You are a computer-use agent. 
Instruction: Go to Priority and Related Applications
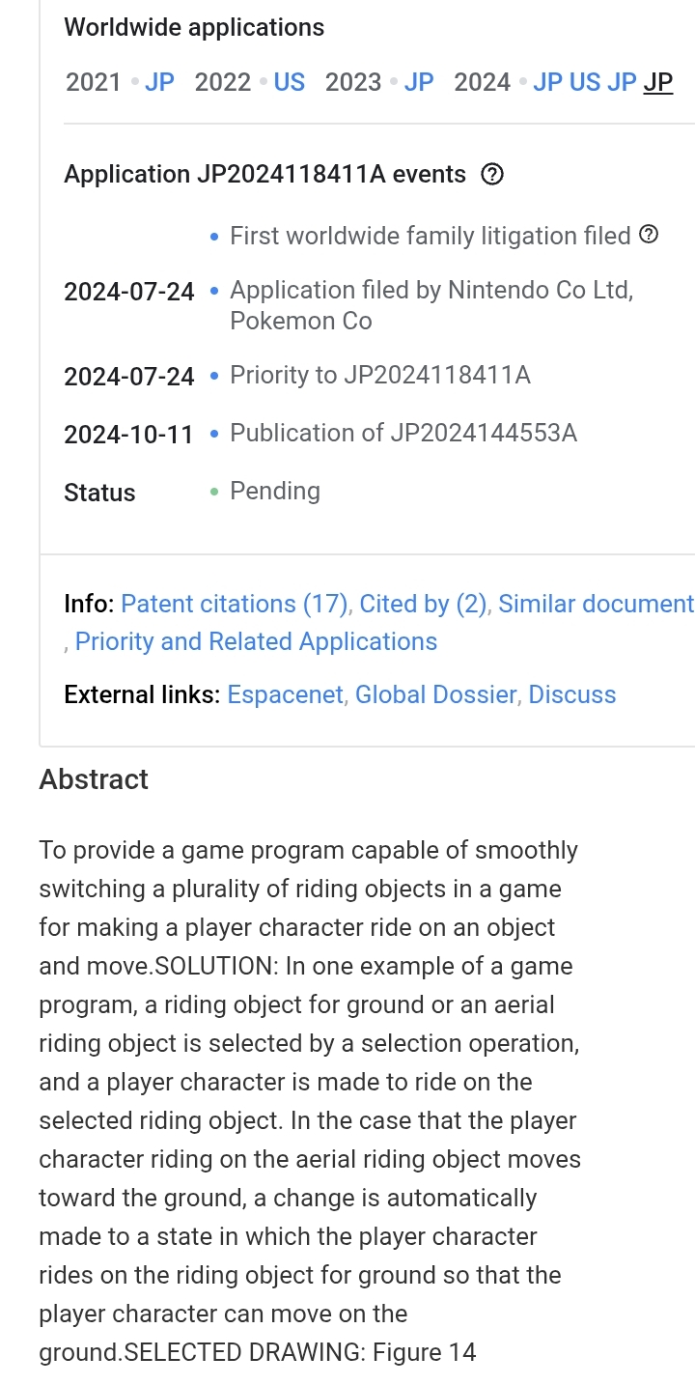256,642
